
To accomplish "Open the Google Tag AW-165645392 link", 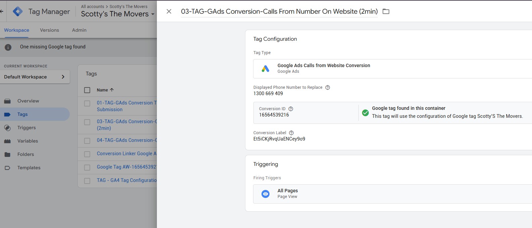I will pyautogui.click(x=127, y=167).
